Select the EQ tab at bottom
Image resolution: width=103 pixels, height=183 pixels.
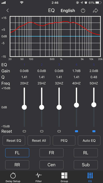90,177
